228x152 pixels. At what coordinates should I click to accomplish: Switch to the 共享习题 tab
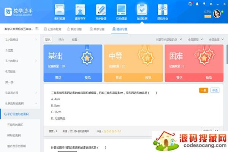point(97,29)
